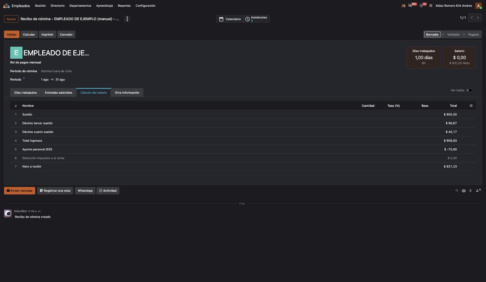
Task: Go to the next record arrow
Action: tap(478, 18)
